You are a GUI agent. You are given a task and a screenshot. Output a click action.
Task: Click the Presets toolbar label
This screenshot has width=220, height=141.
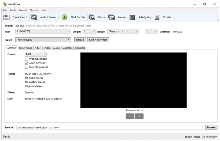coord(167,17)
